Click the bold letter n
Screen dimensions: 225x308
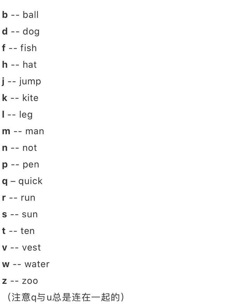tap(5, 148)
